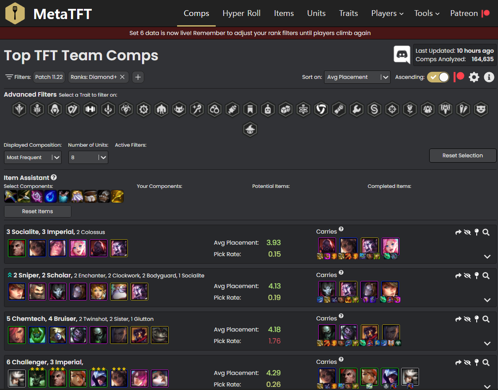Open the Tools dropdown menu

coord(427,13)
